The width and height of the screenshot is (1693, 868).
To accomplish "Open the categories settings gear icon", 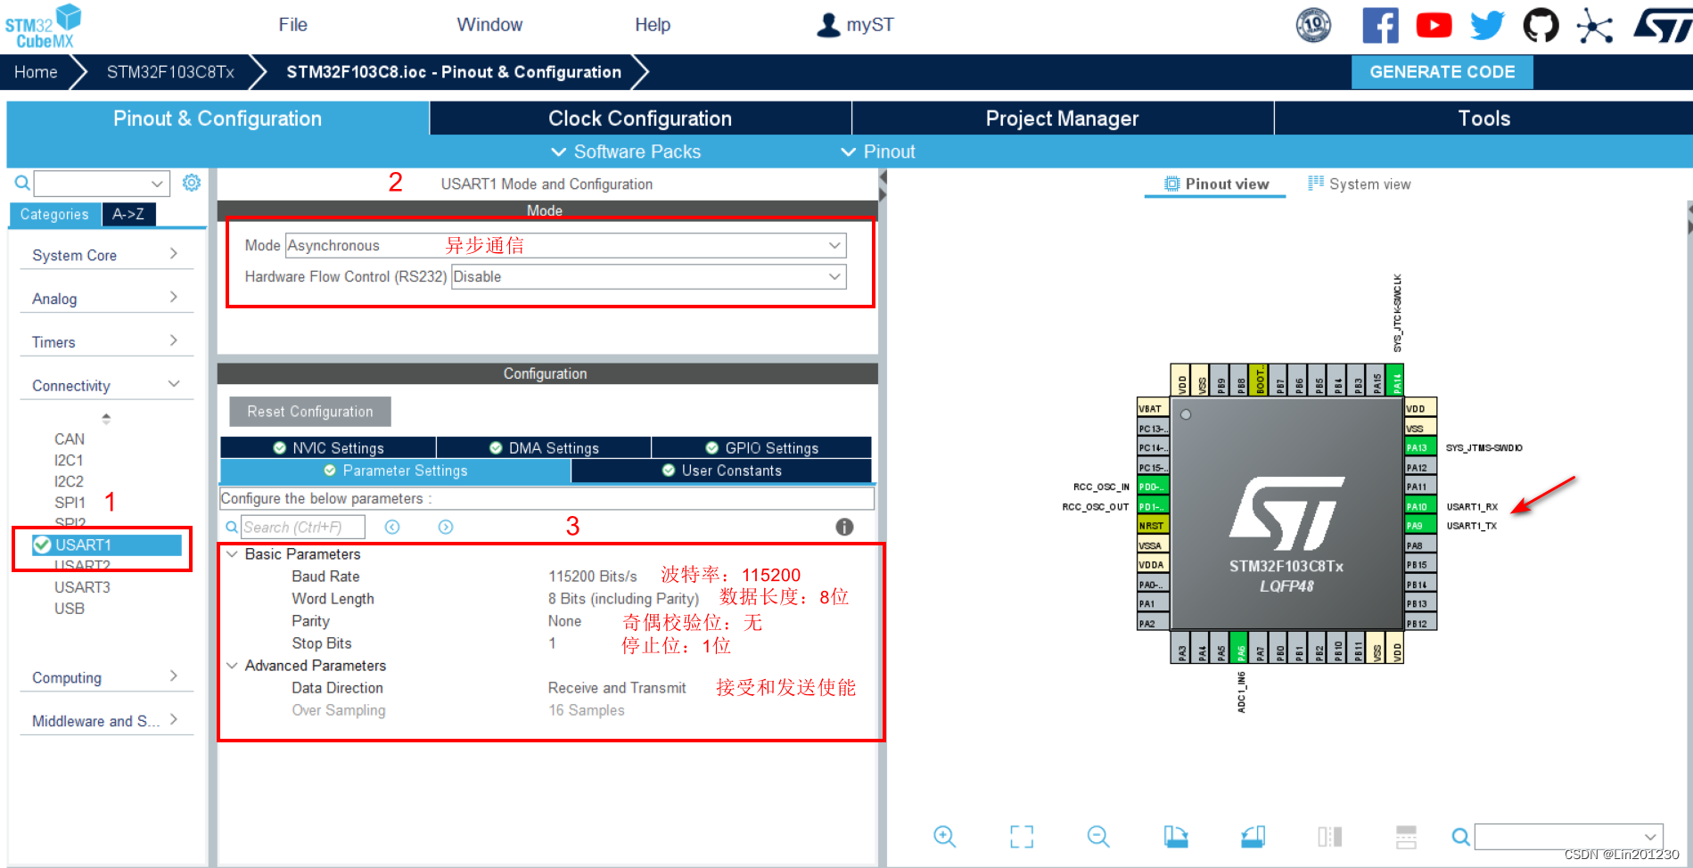I will tap(191, 183).
